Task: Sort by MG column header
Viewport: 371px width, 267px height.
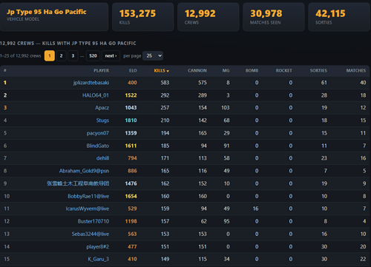Action: click(x=226, y=71)
